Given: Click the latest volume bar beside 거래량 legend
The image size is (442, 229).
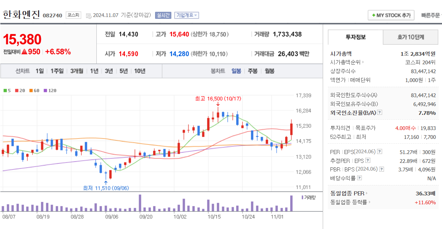Looking at the screenshot, I should click(x=291, y=204).
